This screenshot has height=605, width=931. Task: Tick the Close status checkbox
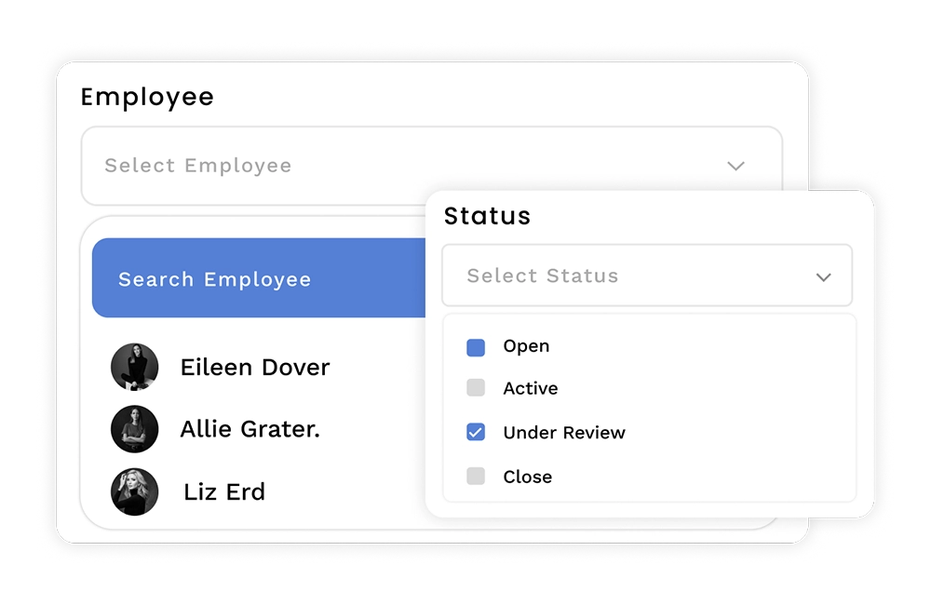pos(476,476)
